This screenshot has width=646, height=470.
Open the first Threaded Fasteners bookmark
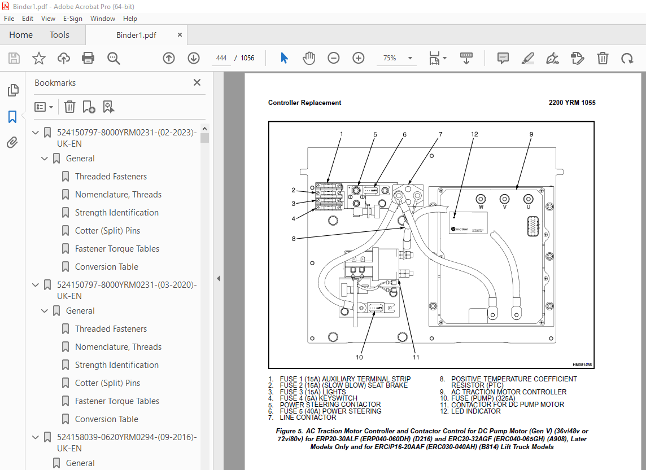point(111,177)
